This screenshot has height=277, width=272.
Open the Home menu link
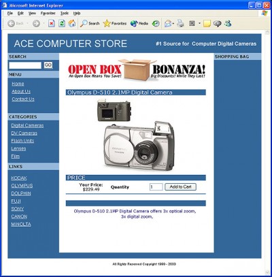click(18, 84)
